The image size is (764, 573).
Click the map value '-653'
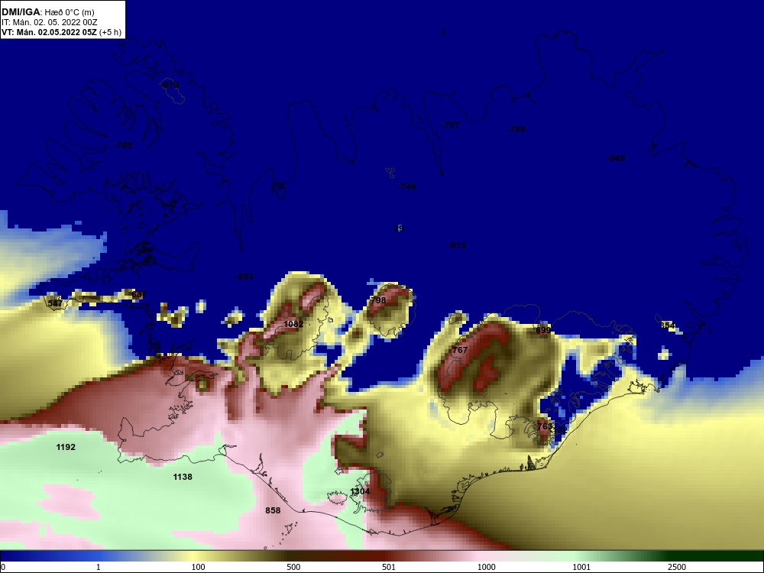click(244, 277)
